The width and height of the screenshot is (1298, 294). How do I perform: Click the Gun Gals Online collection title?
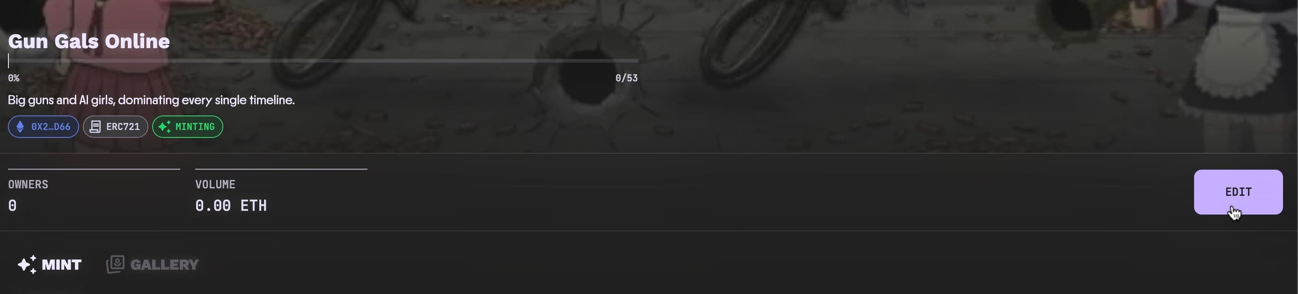tap(88, 41)
